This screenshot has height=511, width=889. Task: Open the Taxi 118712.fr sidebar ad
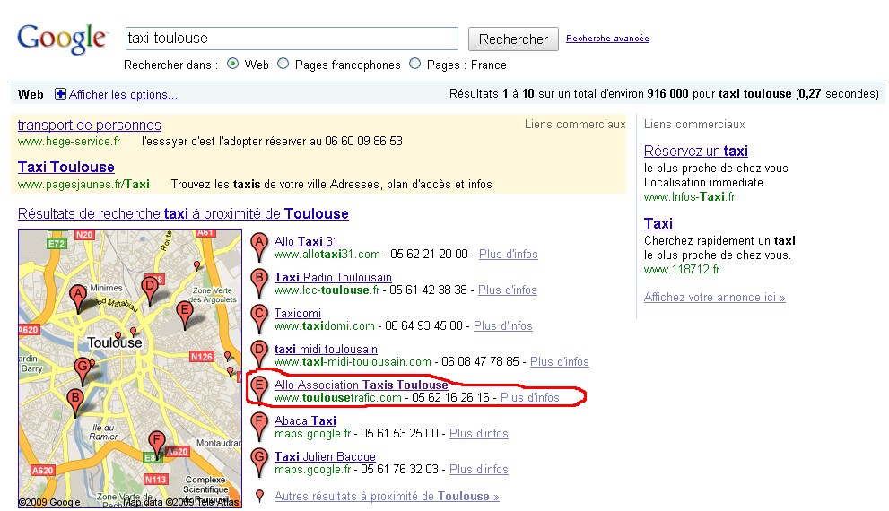(x=658, y=224)
